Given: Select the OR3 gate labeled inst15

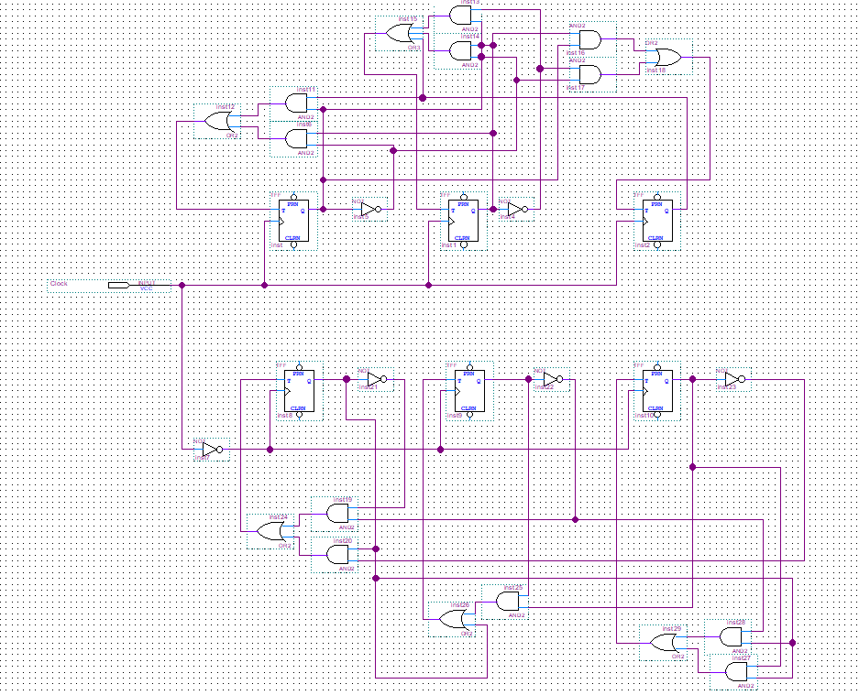Looking at the screenshot, I should (x=400, y=34).
